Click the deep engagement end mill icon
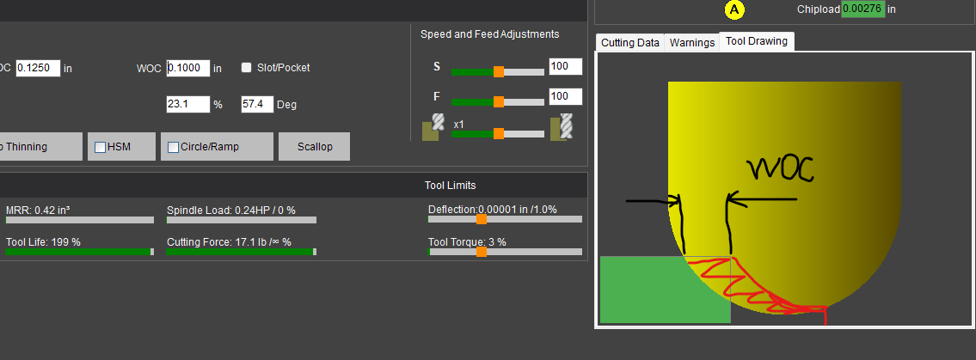 pos(562,126)
